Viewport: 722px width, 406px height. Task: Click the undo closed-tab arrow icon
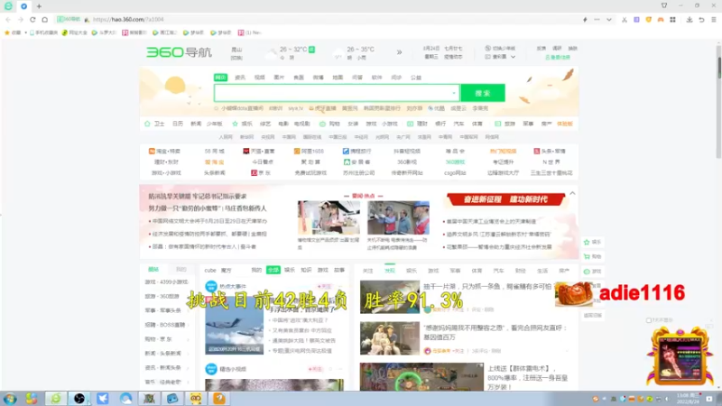pos(701,20)
